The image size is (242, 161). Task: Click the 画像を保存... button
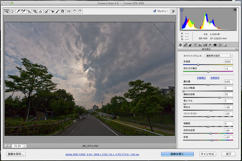(x=16, y=154)
